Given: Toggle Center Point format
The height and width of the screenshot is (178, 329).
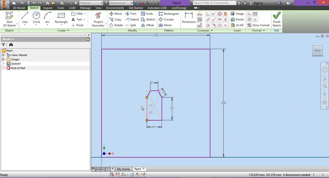Looking at the screenshot, I should pos(255,20).
